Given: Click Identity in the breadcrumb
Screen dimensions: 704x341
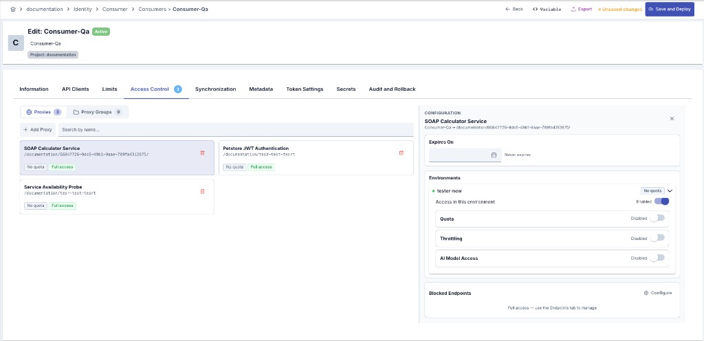Looking at the screenshot, I should (x=84, y=9).
